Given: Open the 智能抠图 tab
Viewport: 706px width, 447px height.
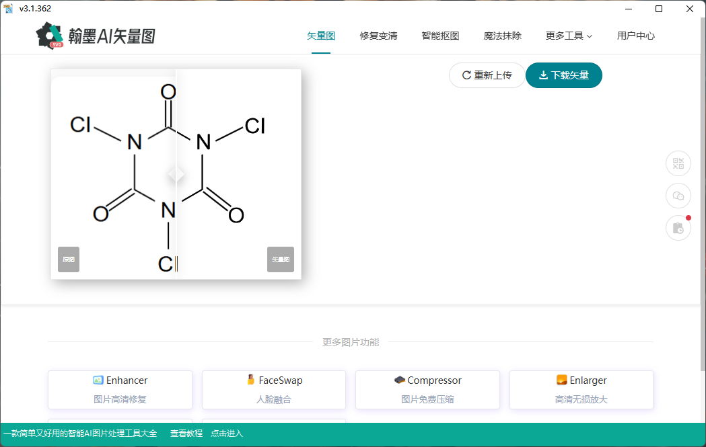Looking at the screenshot, I should [x=440, y=36].
